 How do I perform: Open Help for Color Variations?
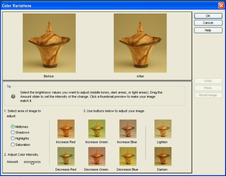coord(208,30)
